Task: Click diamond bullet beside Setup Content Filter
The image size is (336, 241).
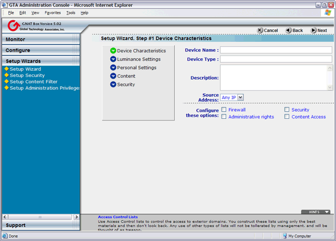Action: [x=7, y=82]
